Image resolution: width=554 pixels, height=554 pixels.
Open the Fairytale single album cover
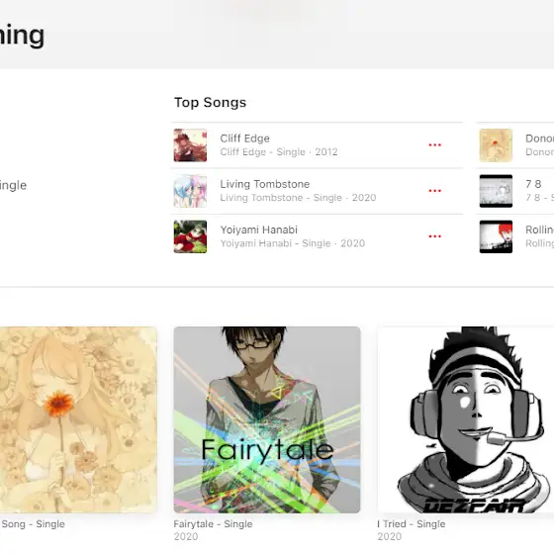[267, 419]
